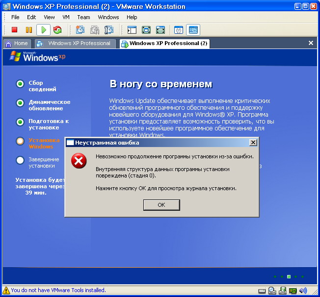The width and height of the screenshot is (320, 297).
Task: Open the snapshot manager toolbar icon
Action: [109, 30]
